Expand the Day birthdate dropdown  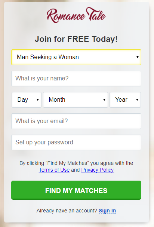tap(27, 100)
